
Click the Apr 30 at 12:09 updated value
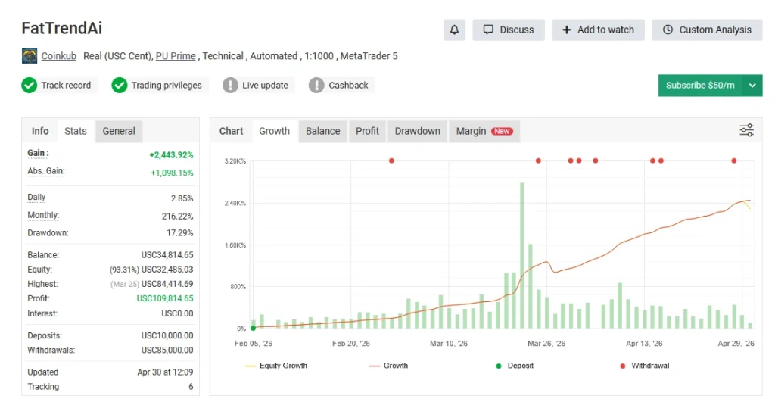click(x=165, y=372)
